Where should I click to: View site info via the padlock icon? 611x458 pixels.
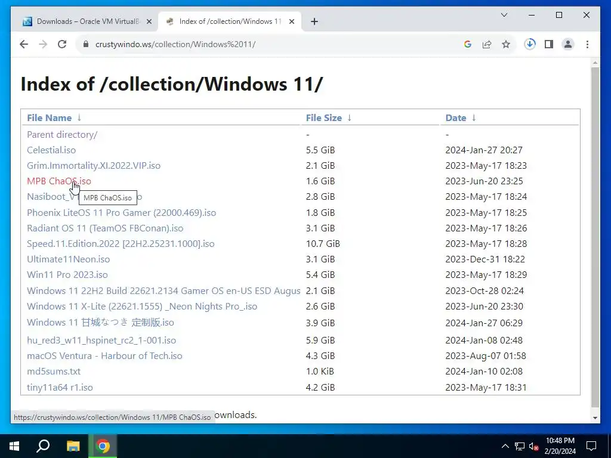pos(86,44)
